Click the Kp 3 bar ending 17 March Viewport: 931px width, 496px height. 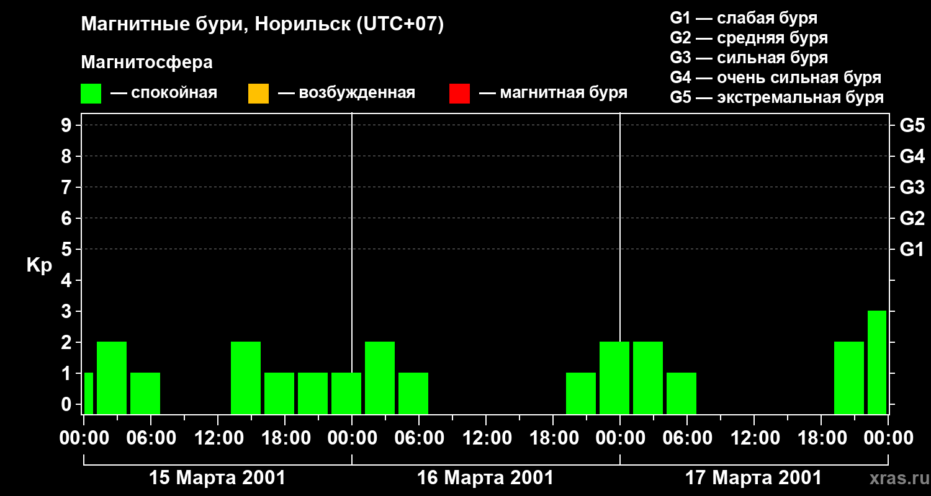point(877,362)
